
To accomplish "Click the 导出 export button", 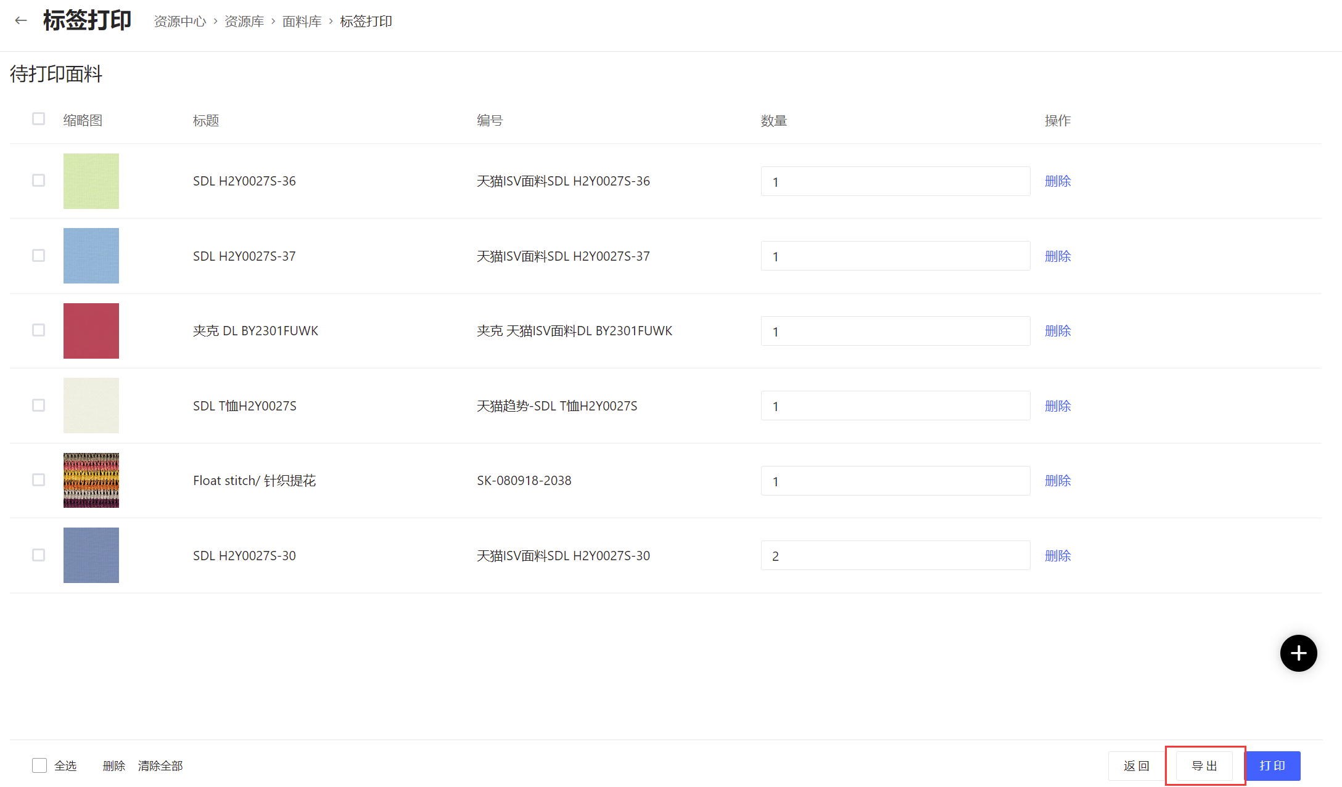I will pyautogui.click(x=1204, y=765).
